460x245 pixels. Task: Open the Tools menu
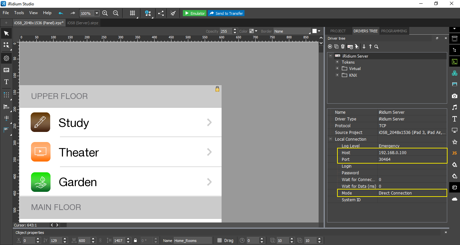(19, 13)
